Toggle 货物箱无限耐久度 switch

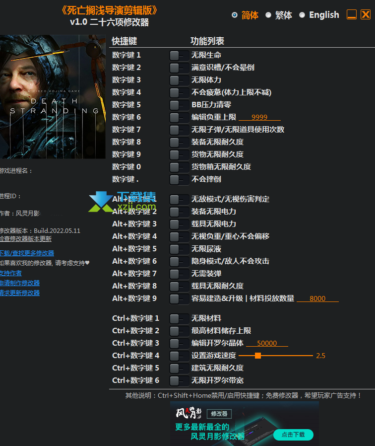coord(179,167)
